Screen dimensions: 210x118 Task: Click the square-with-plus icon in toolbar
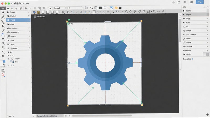58,12
